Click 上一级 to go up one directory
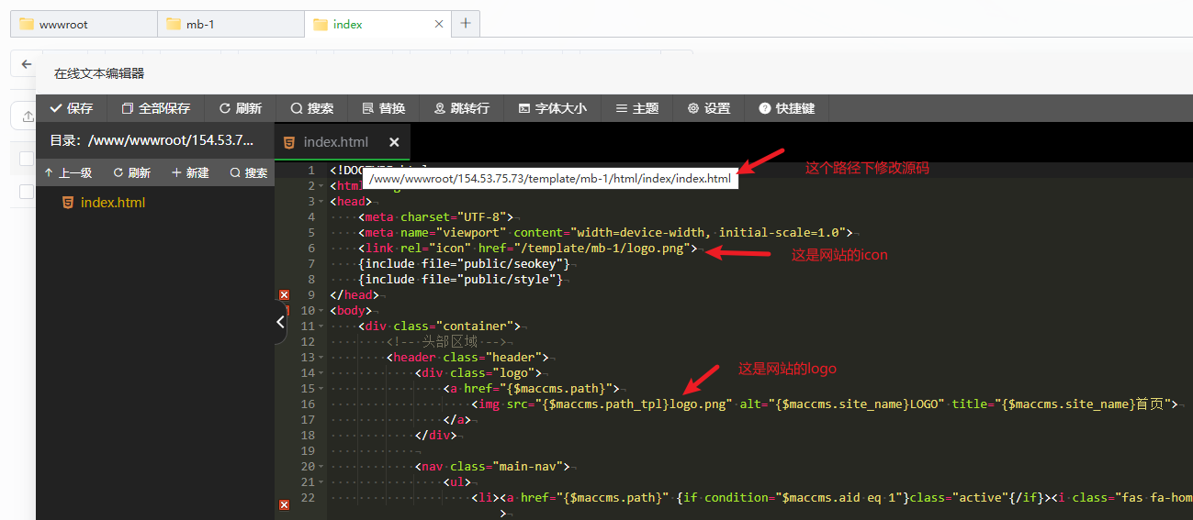This screenshot has width=1193, height=520. 68,172
